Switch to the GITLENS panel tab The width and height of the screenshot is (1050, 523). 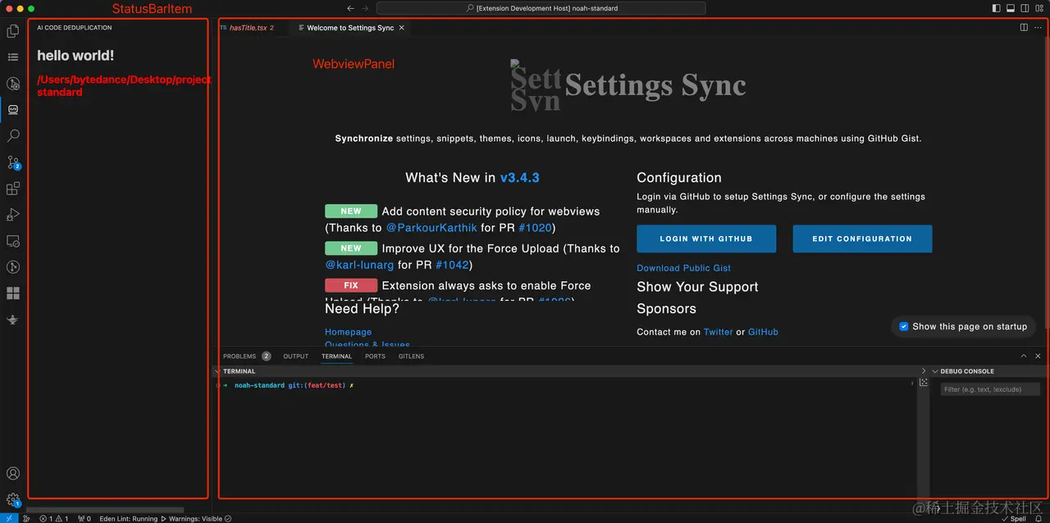[411, 357]
